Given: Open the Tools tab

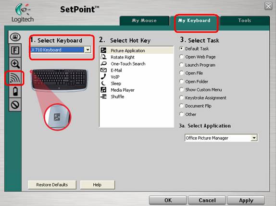Looking at the screenshot, I should 245,21.
